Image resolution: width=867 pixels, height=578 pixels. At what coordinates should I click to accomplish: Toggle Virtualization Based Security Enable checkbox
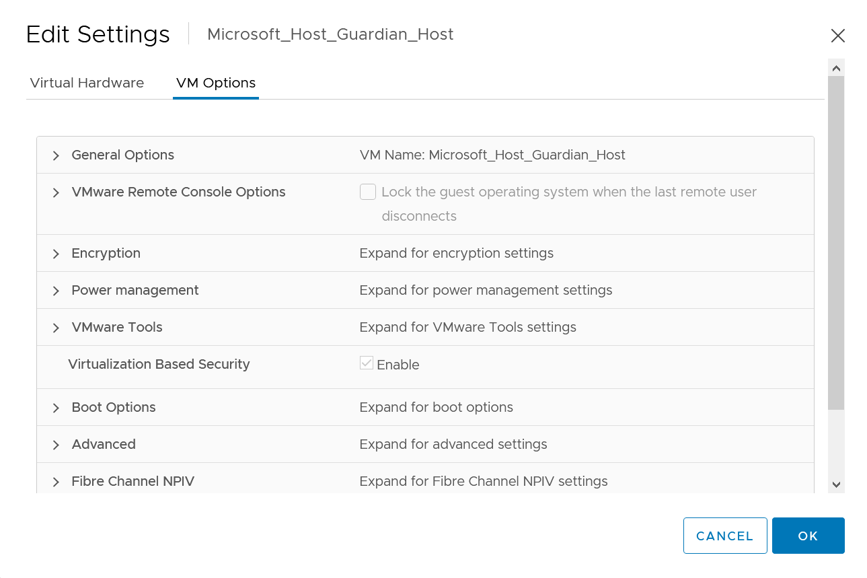[367, 363]
